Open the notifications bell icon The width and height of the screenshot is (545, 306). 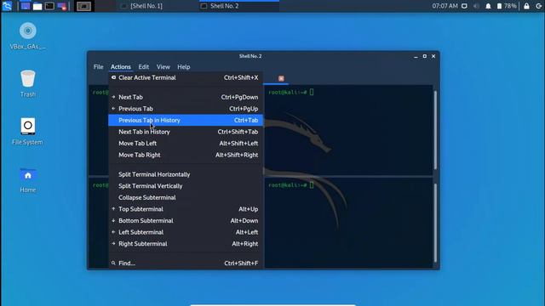pos(488,6)
